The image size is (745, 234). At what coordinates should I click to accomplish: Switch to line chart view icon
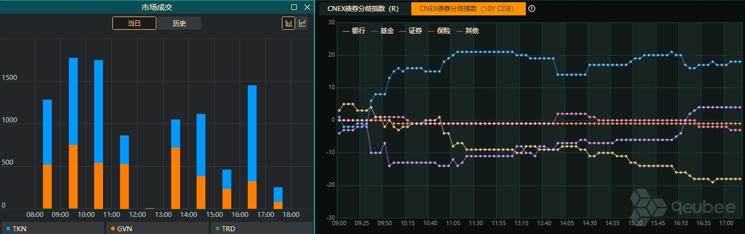[x=302, y=23]
